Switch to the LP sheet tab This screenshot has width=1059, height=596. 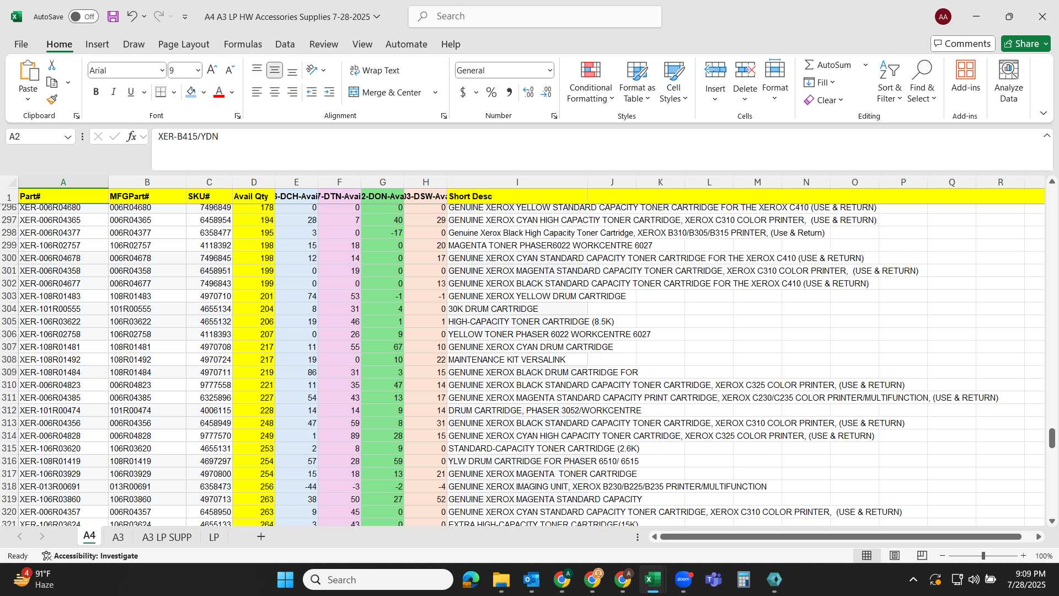click(x=214, y=537)
